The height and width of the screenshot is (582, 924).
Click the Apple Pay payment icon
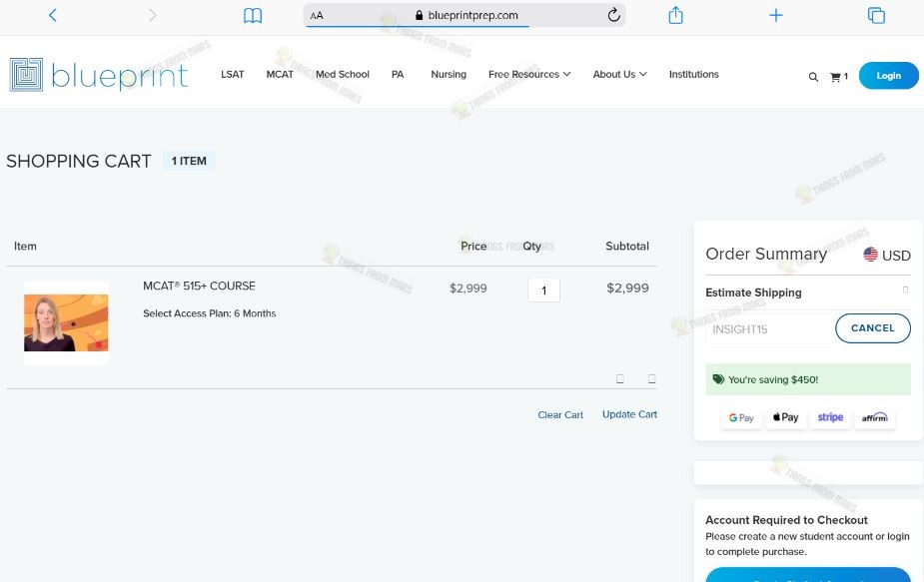click(x=785, y=417)
